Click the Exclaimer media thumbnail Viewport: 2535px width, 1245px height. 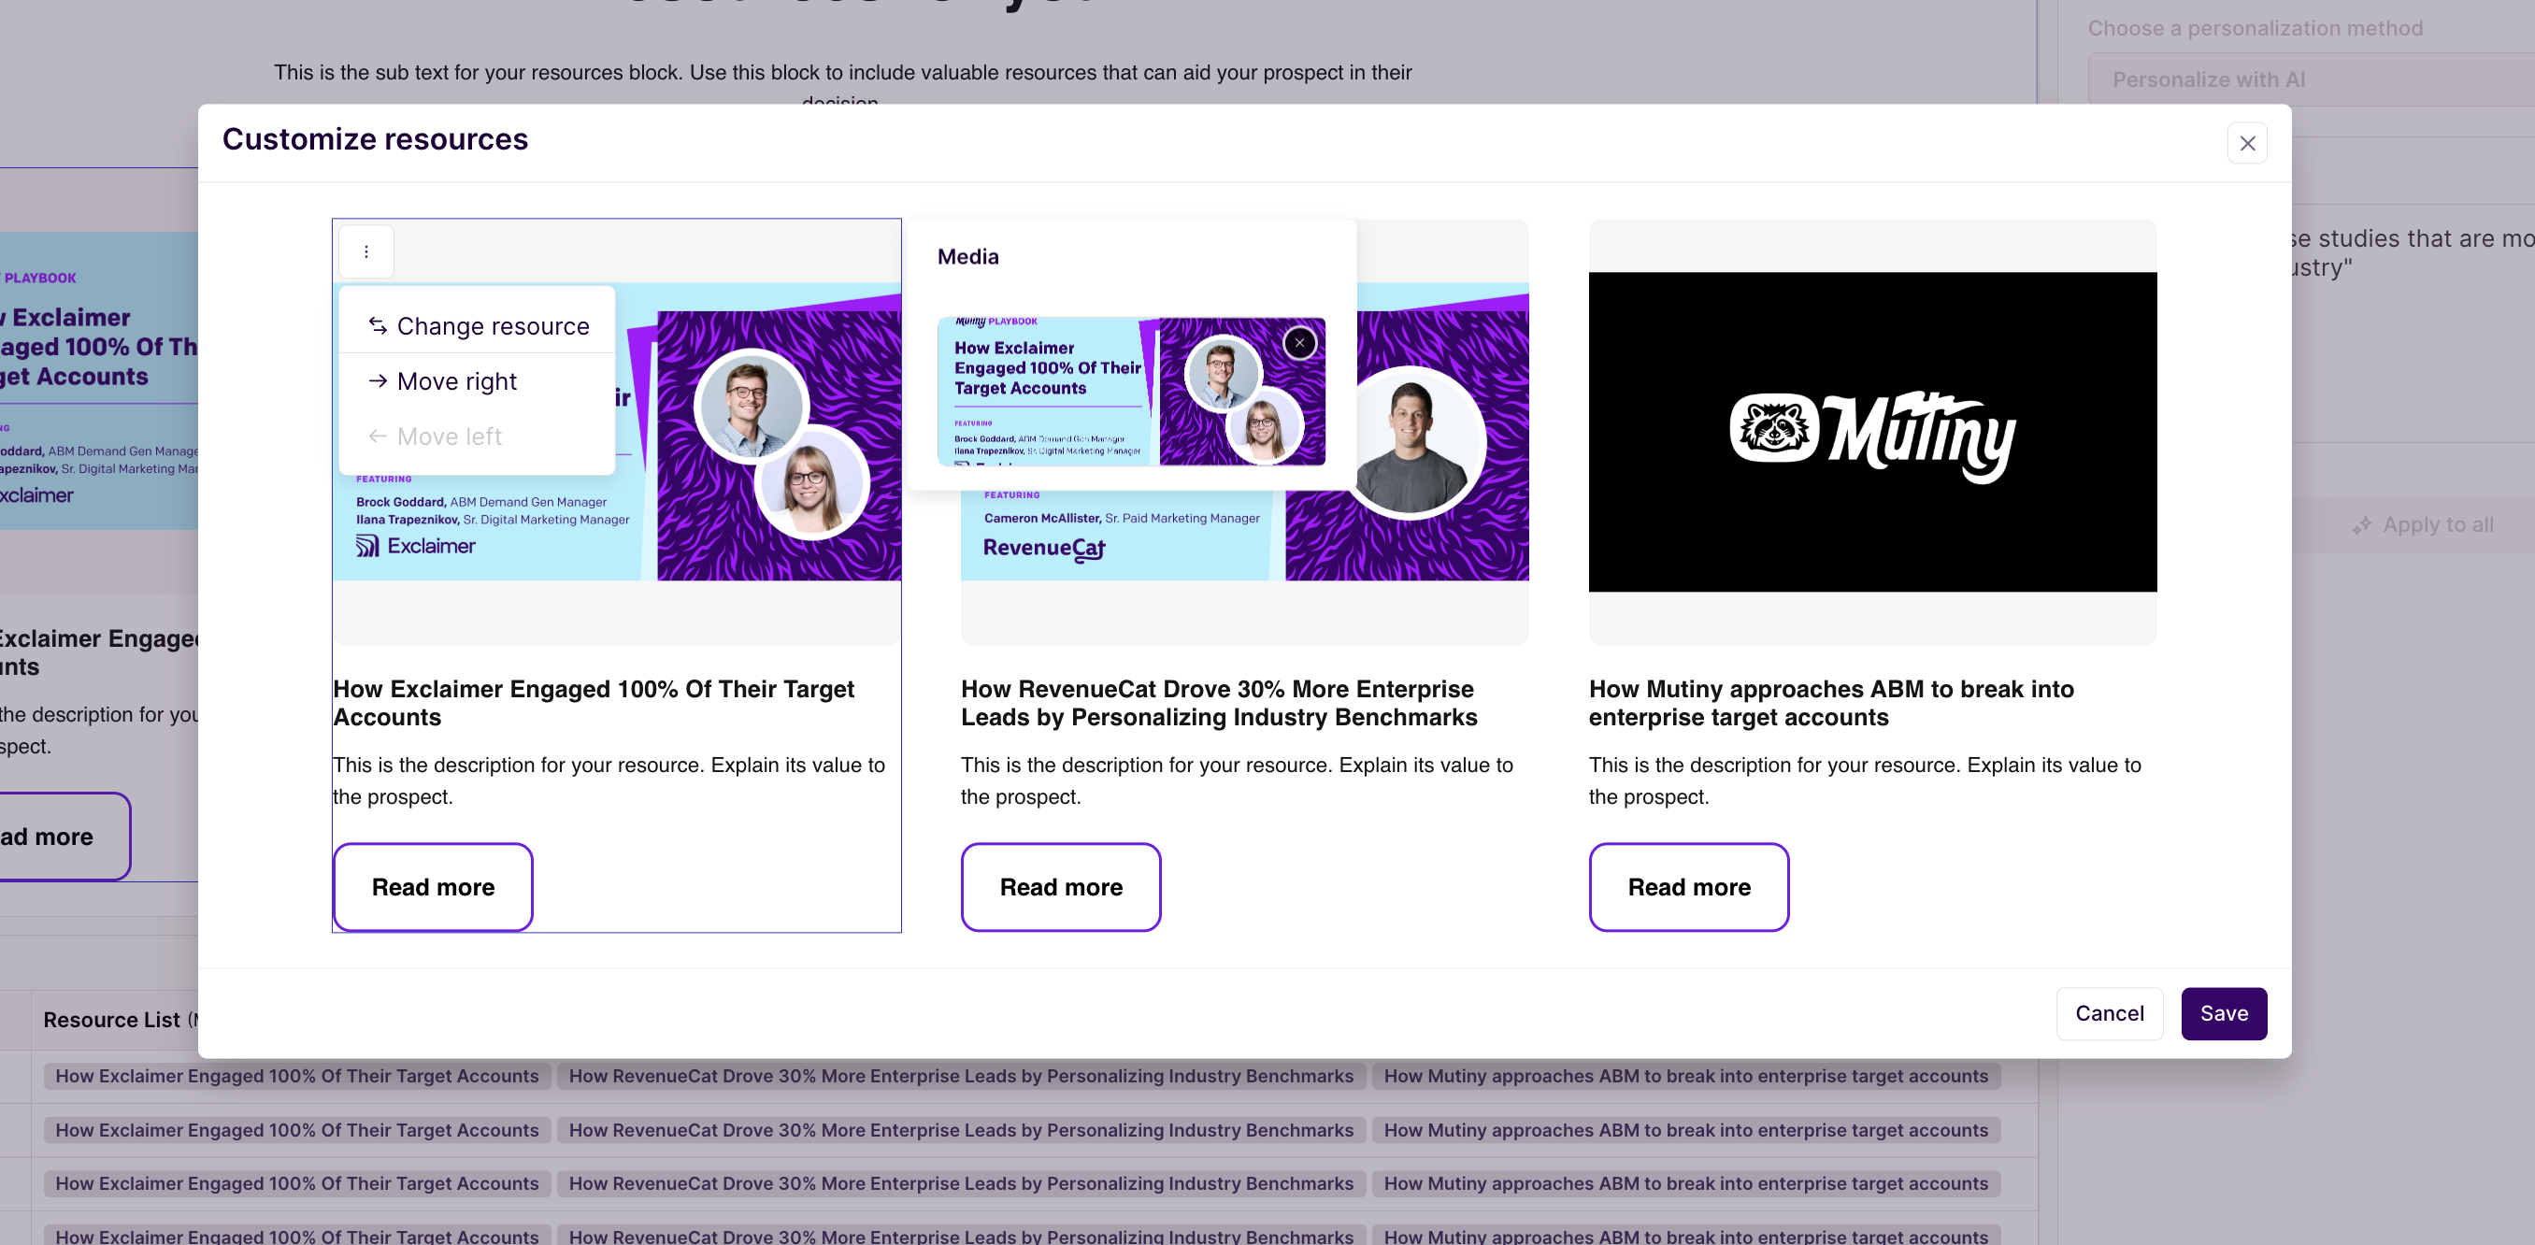pos(1131,391)
